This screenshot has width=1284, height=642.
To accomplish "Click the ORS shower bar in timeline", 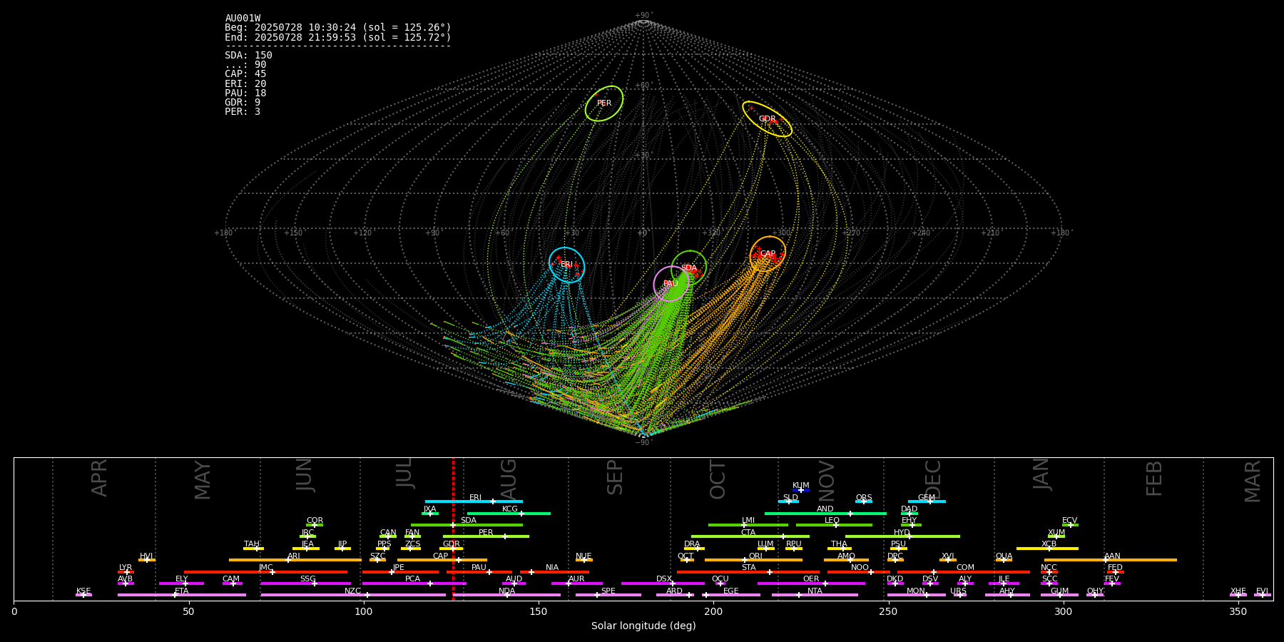I will pos(864,501).
